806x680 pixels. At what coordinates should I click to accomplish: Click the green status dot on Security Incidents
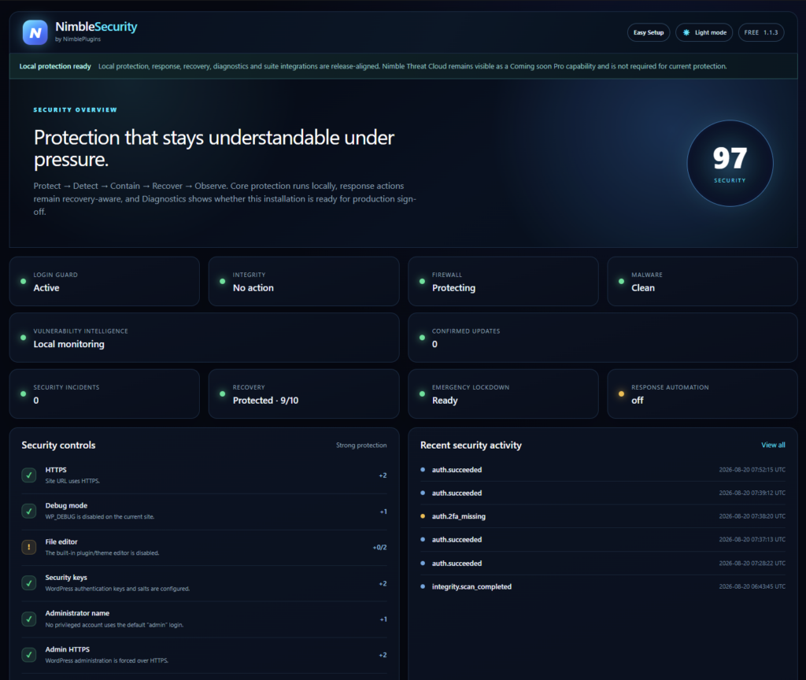(x=23, y=394)
